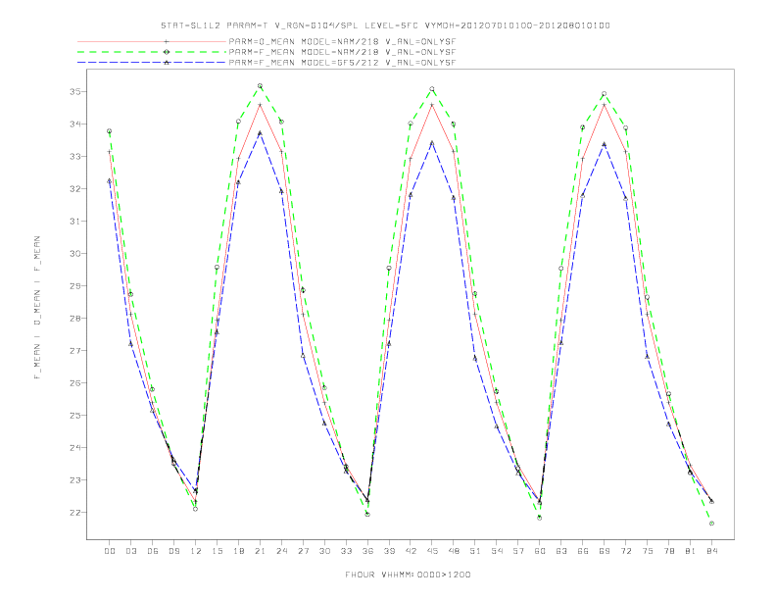Click x-axis forecast hour label 69
Viewport: 776px width, 600px height.
point(605,551)
